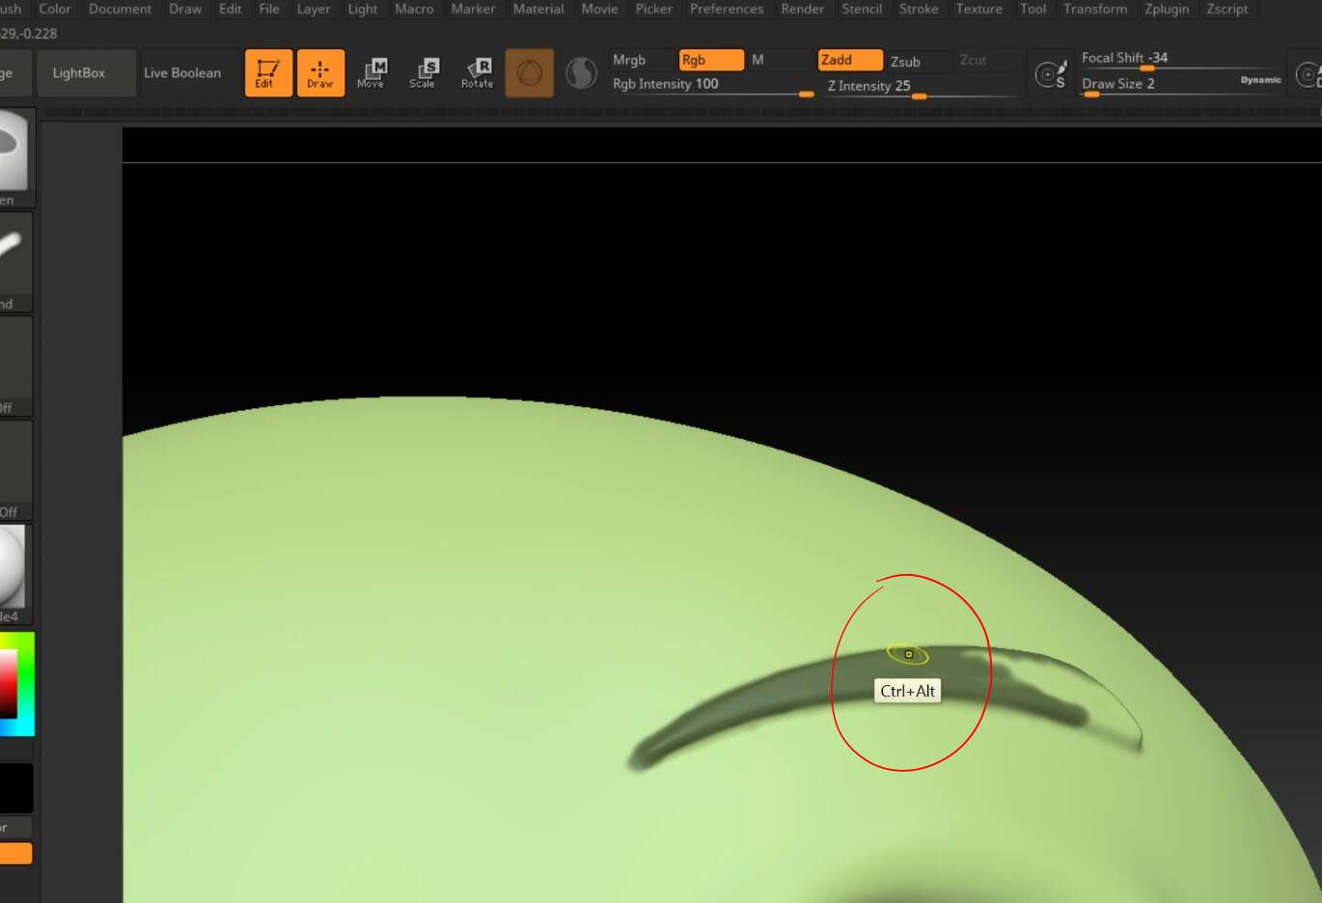
Task: Toggle the Zadd button
Action: pos(849,60)
